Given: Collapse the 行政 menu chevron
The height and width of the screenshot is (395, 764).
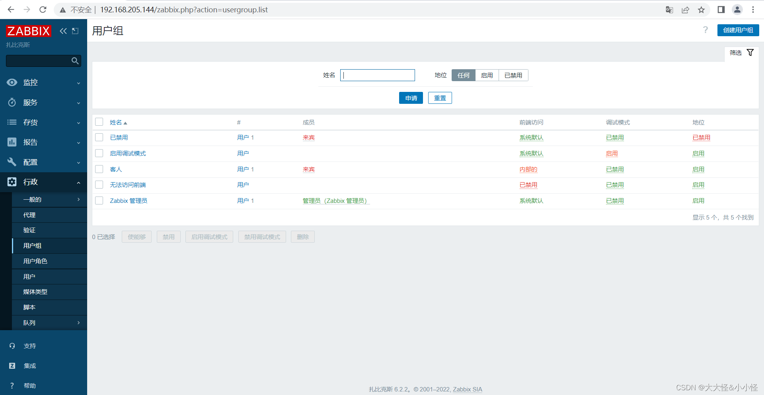Looking at the screenshot, I should pyautogui.click(x=78, y=183).
